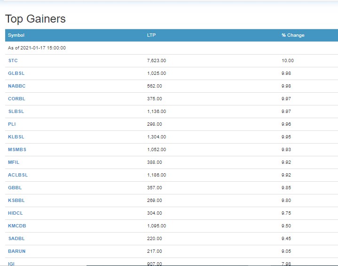Screen dimensions: 338x266
Task: Click the GLBSL symbol link
Action: click(x=16, y=73)
